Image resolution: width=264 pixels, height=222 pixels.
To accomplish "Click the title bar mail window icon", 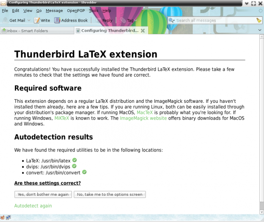I will [3, 3].
